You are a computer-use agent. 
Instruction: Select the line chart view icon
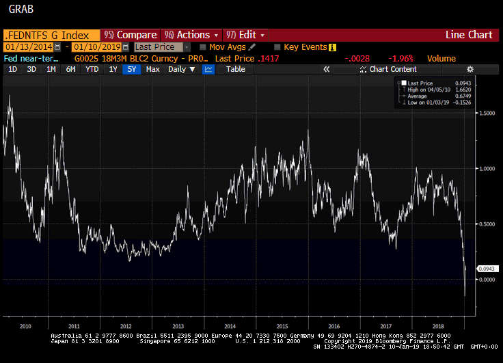(208, 69)
